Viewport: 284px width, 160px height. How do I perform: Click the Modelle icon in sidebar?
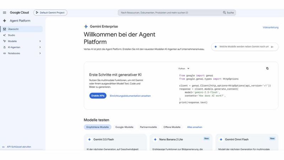click(x=5, y=41)
